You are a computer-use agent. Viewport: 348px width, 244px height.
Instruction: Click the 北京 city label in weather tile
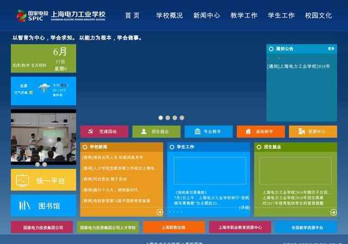pos(24,86)
